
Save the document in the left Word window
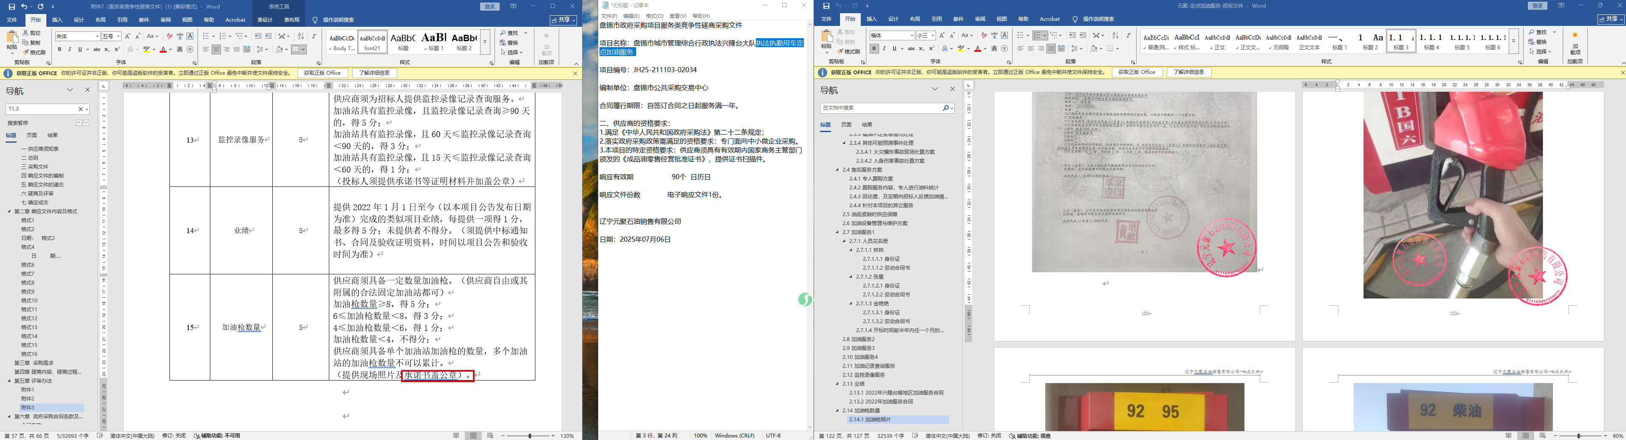point(11,6)
